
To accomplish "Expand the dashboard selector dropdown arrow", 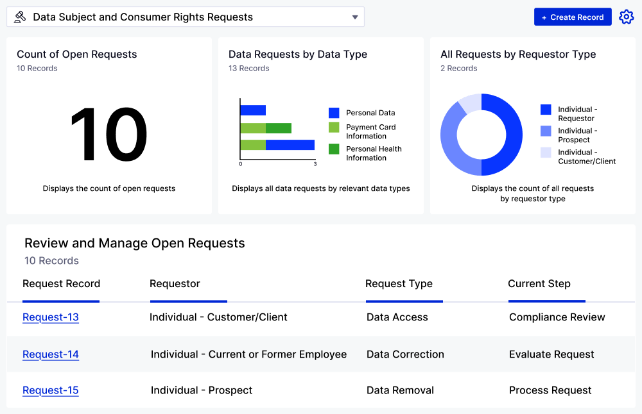I will tap(355, 17).
